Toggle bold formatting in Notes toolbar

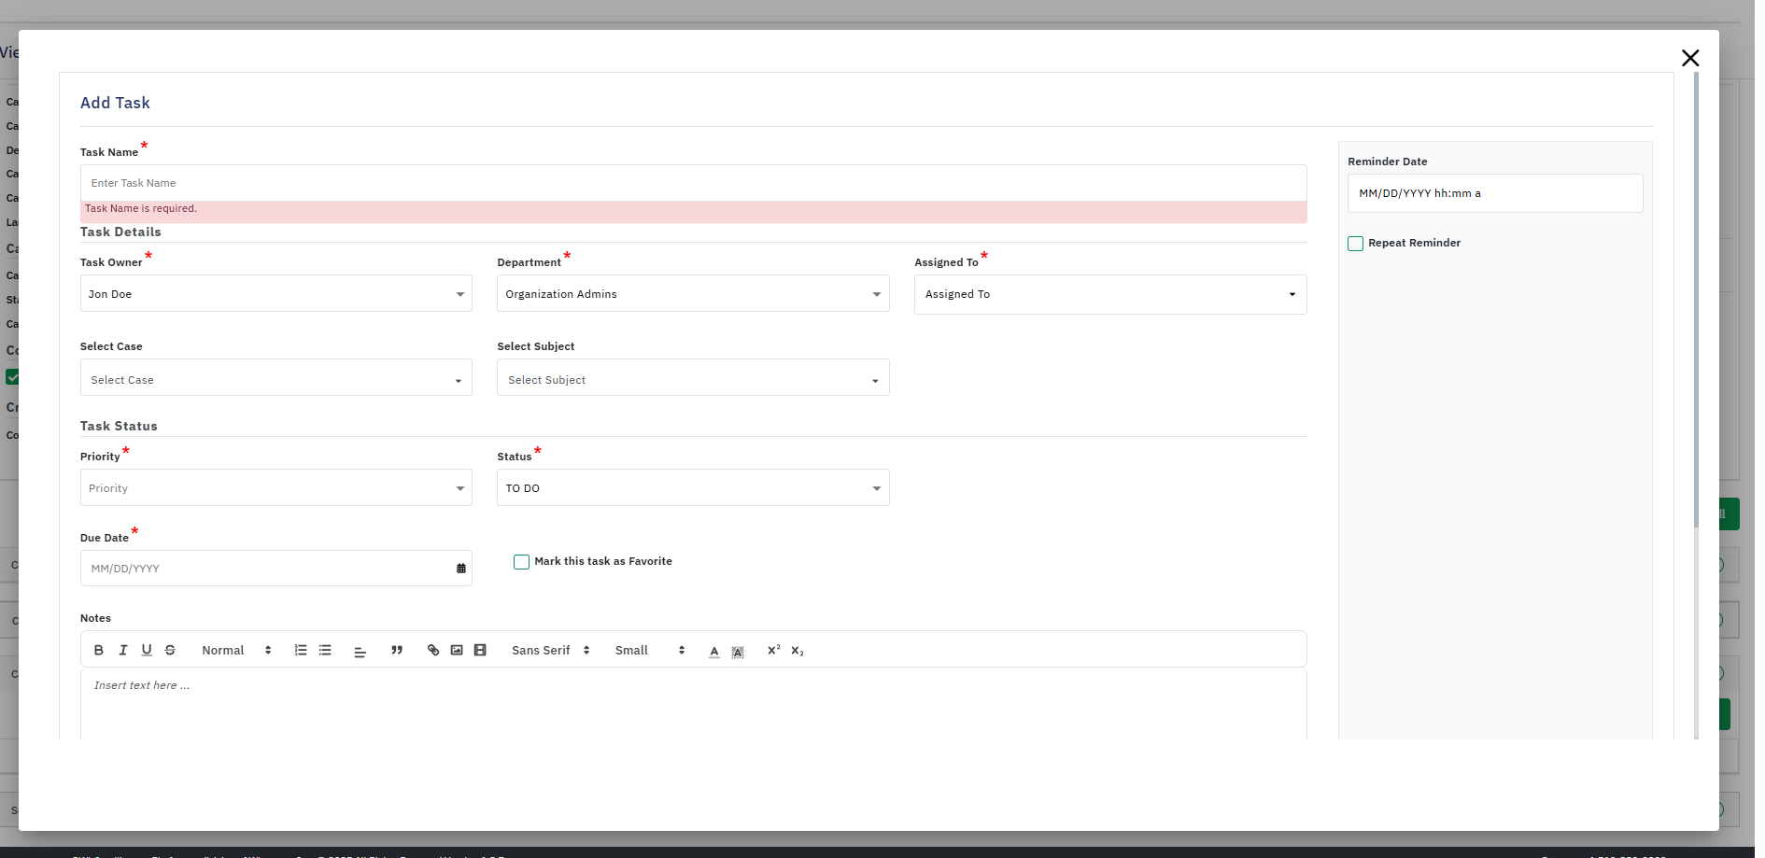click(x=99, y=651)
